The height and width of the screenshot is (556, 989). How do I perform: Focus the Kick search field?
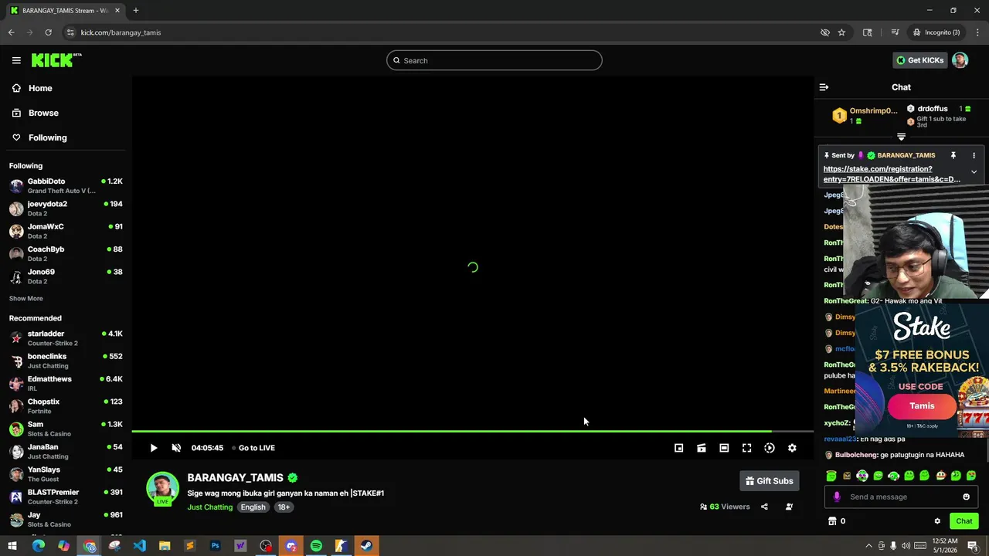pos(494,60)
